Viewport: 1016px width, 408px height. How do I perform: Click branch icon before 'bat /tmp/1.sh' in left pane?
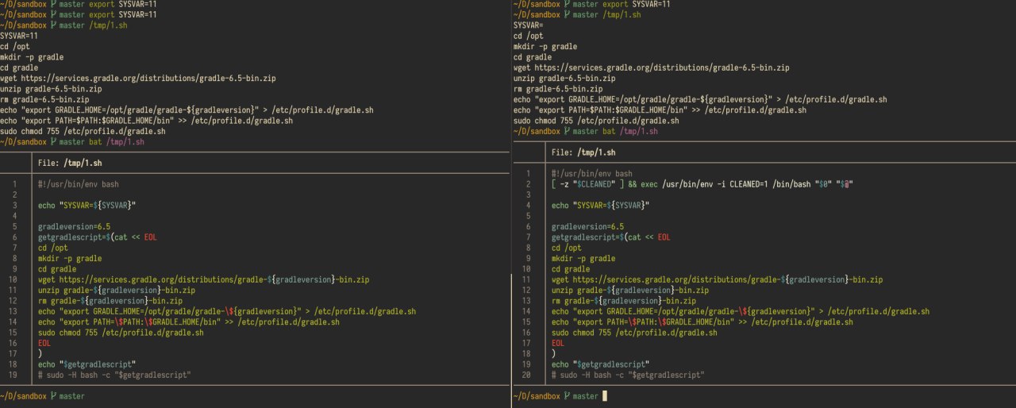pos(53,141)
